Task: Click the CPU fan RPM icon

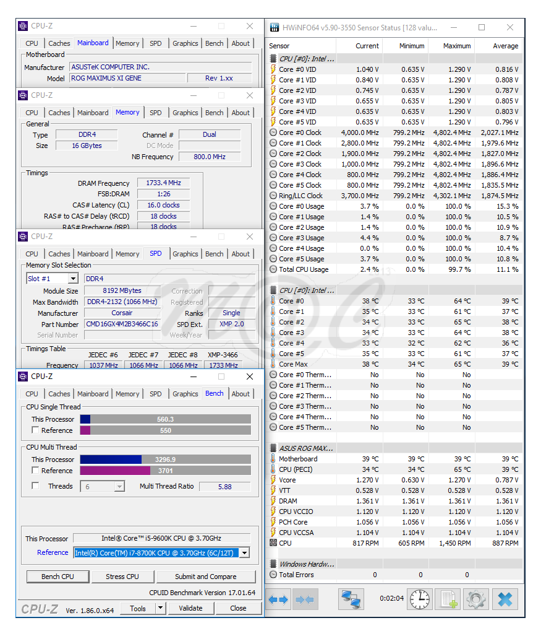Action: pyautogui.click(x=273, y=542)
